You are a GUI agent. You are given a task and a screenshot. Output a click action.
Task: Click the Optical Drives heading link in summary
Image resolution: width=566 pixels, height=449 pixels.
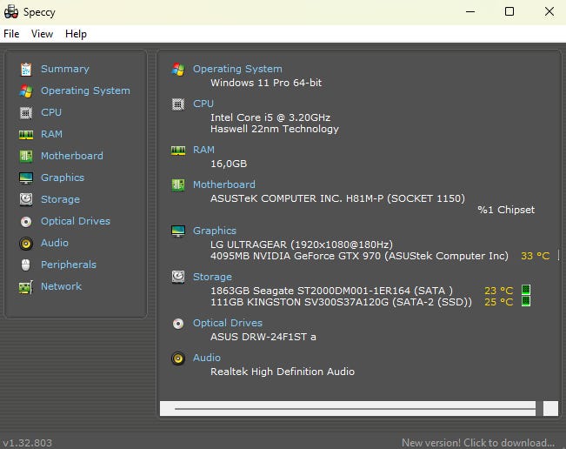tap(228, 323)
